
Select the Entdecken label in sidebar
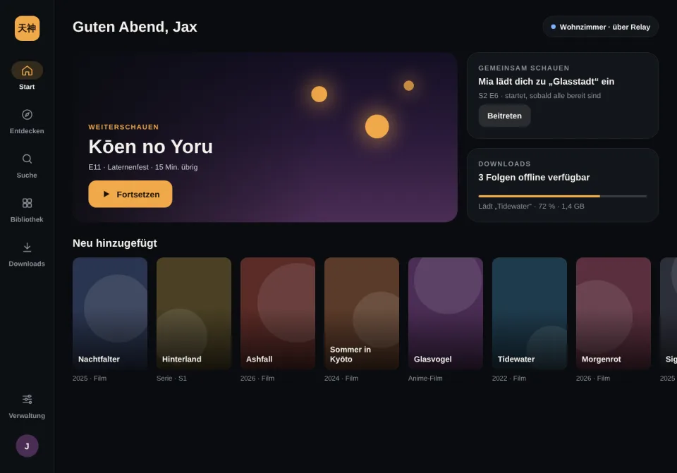pyautogui.click(x=27, y=131)
